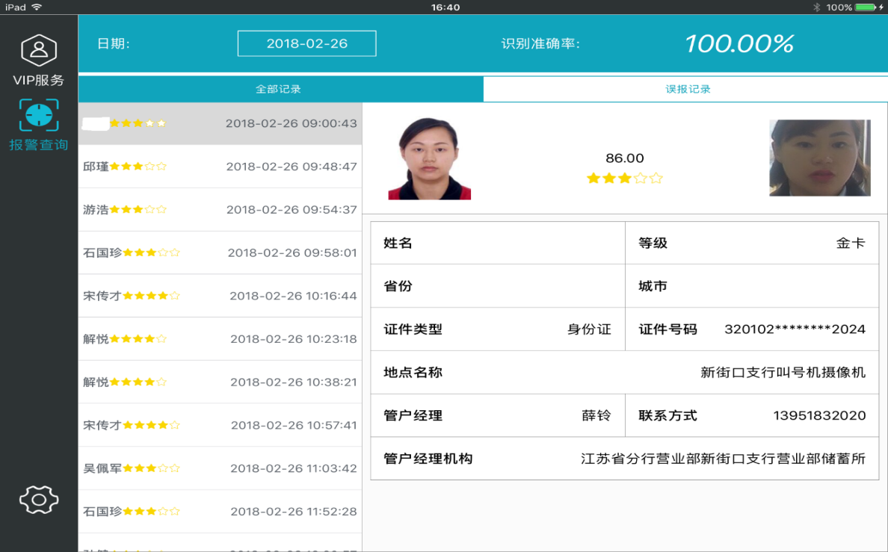Screen dimensions: 888x552
Task: Click the stars beside 邱瑾 record
Action: (x=138, y=167)
